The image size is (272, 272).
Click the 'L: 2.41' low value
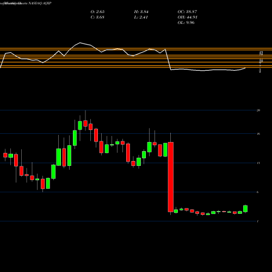click(141, 17)
